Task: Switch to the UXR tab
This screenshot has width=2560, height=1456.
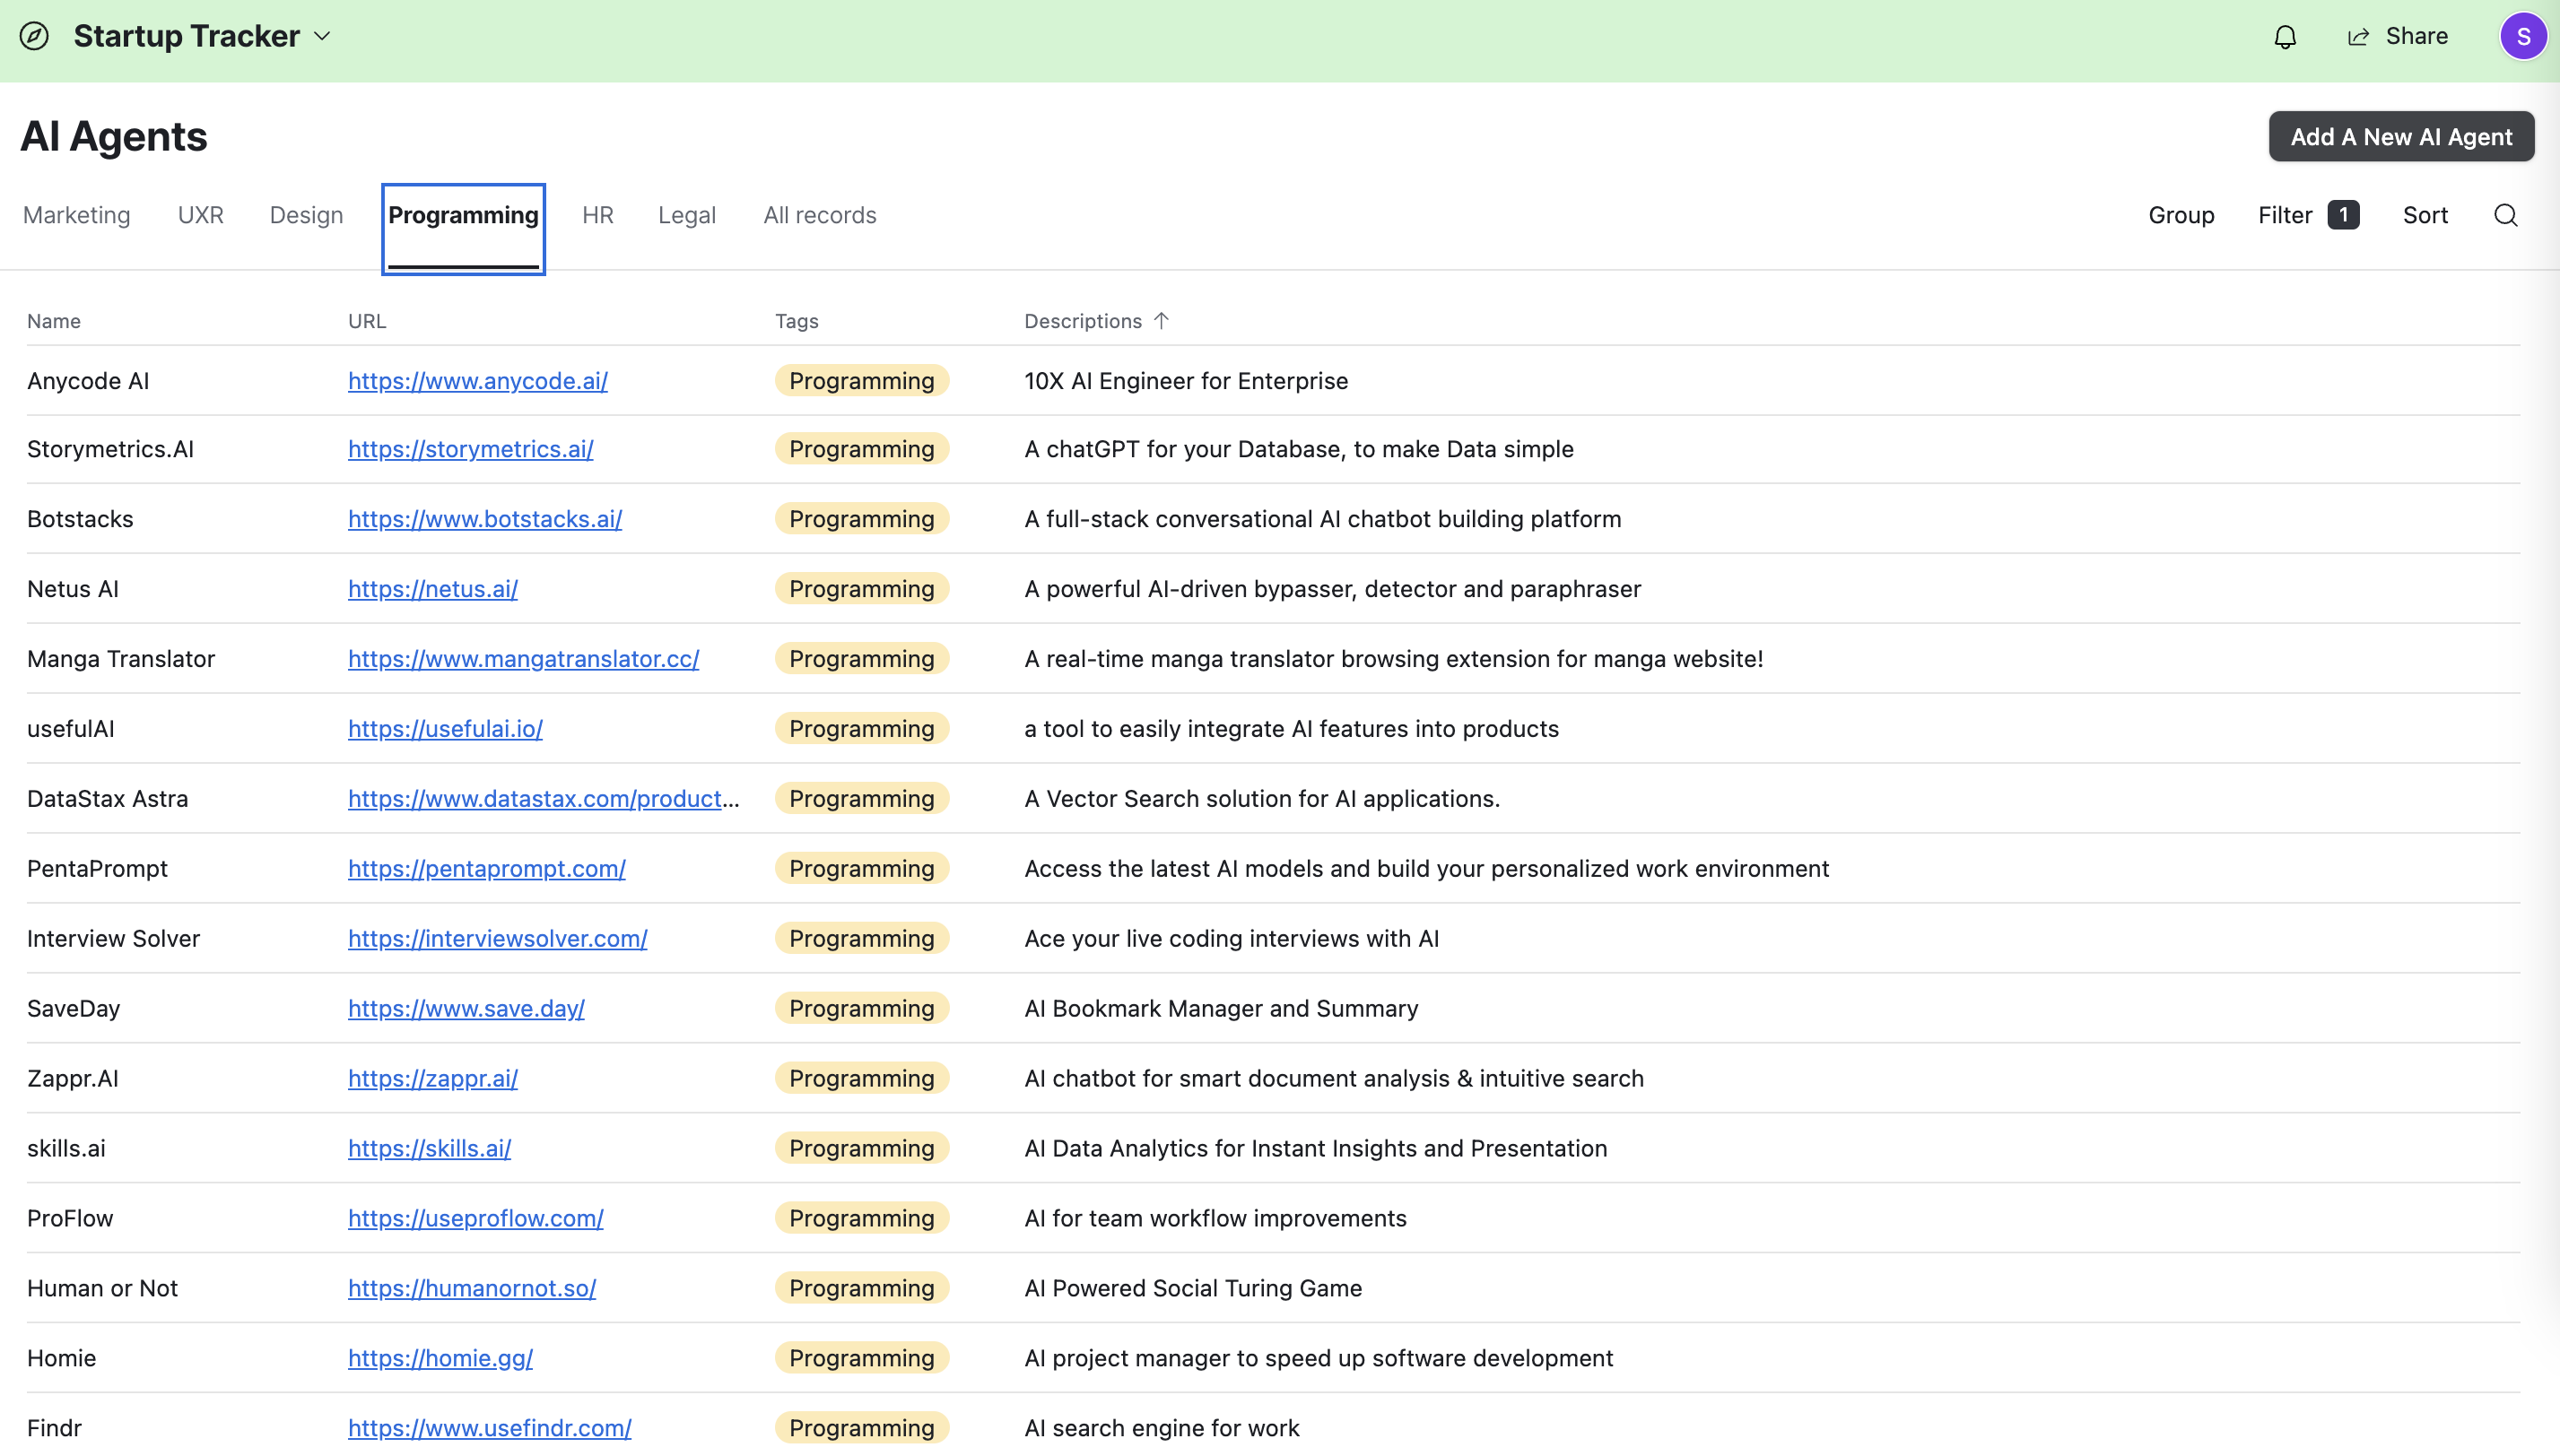Action: 200,215
